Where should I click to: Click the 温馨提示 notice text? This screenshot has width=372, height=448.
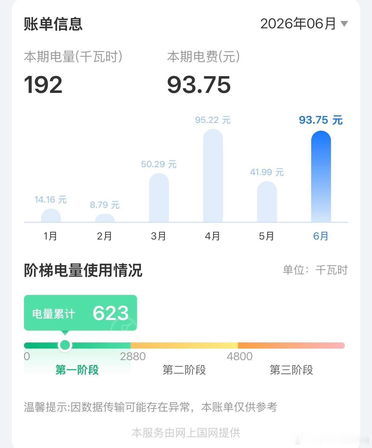click(151, 407)
